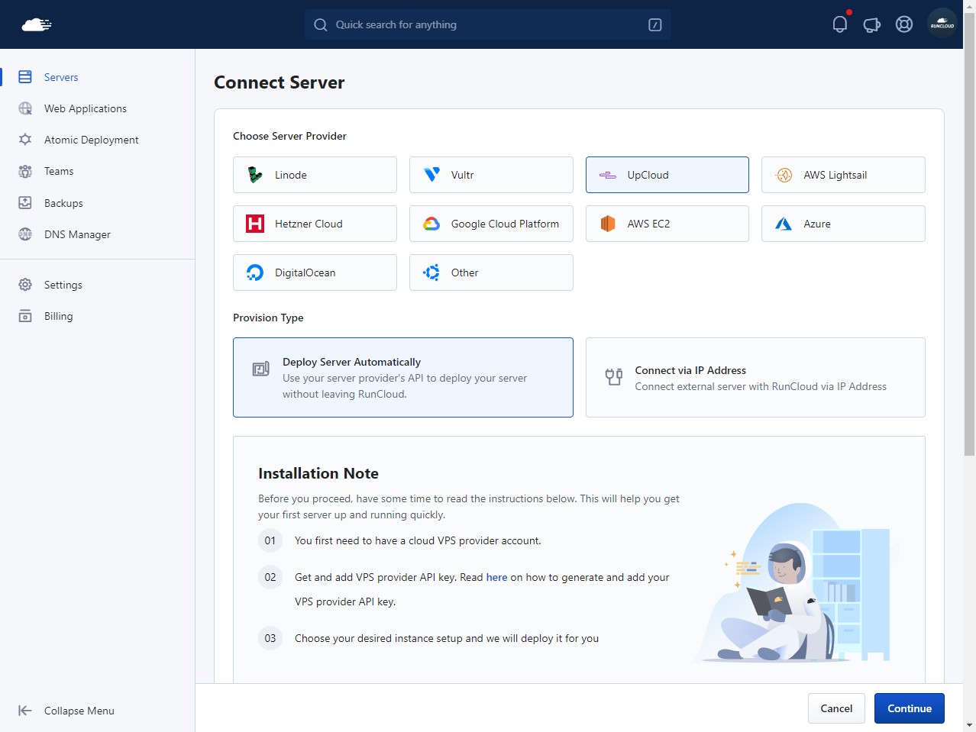Click the notifications bell icon
Viewport: 976px width, 732px height.
839,24
